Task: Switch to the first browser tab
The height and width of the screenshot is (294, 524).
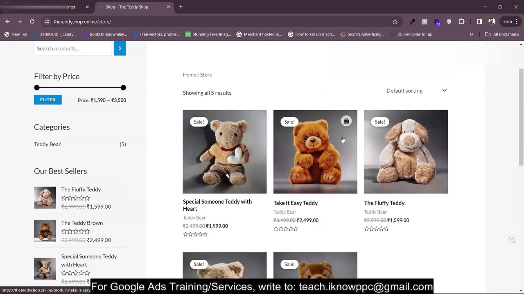Action: pos(45,7)
